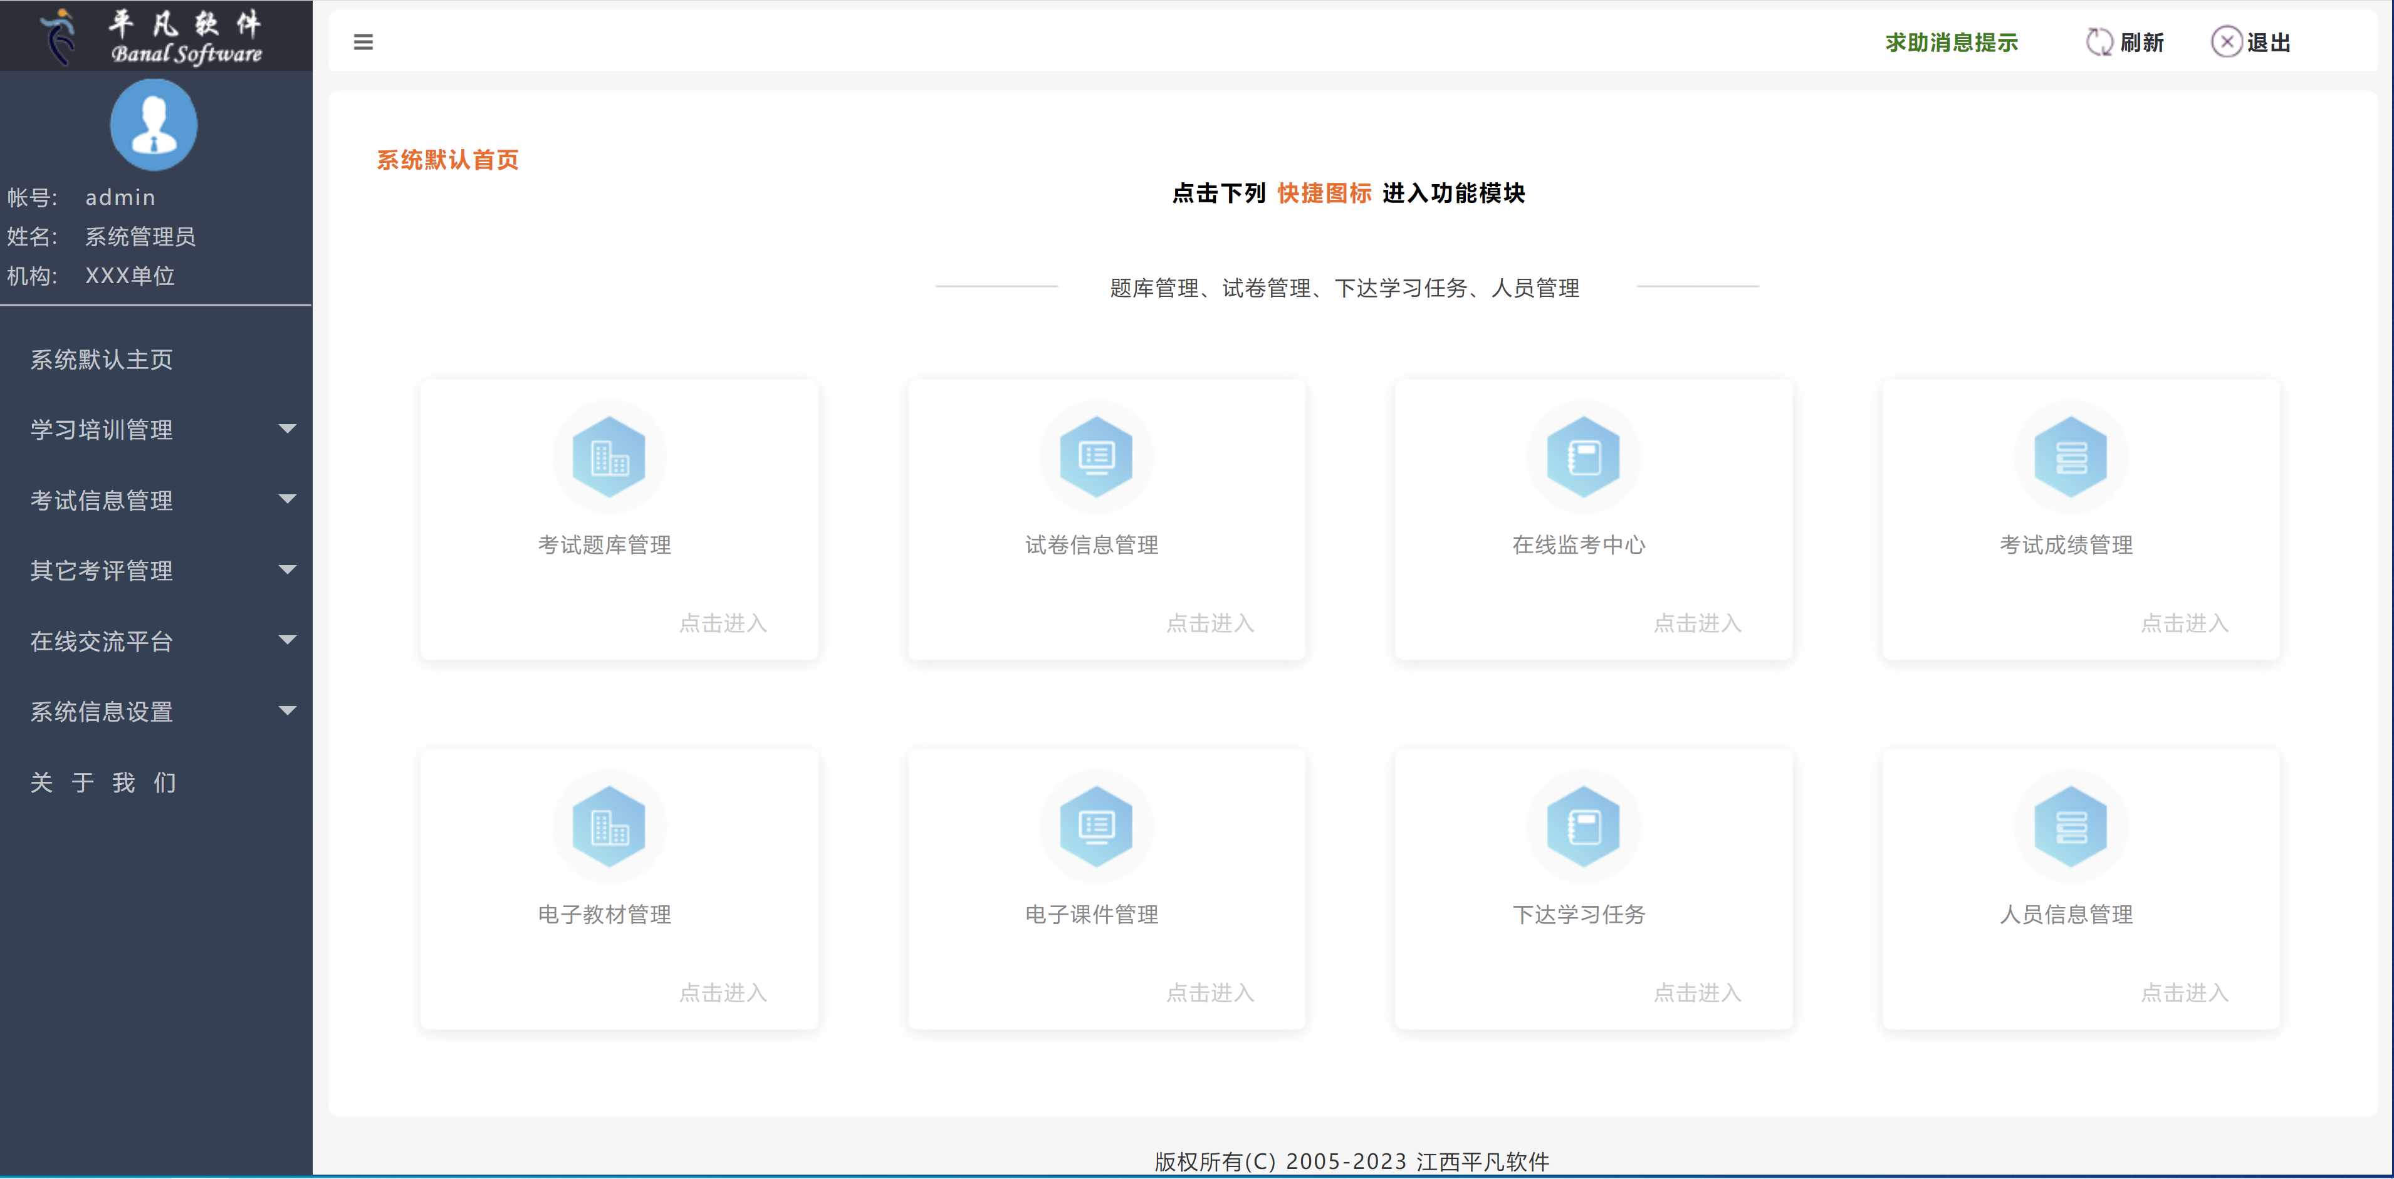Click 点击进入 under 电子课件管理
Viewport: 2394px width, 1179px height.
click(x=1210, y=993)
